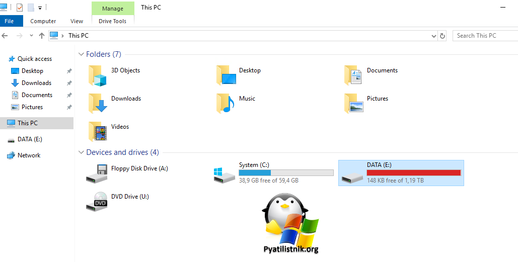This screenshot has height=262, width=518.
Task: Go up one level with Up arrow
Action: [42, 36]
